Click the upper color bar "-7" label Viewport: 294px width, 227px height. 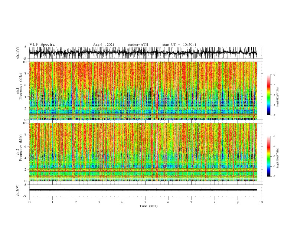coord(274,115)
